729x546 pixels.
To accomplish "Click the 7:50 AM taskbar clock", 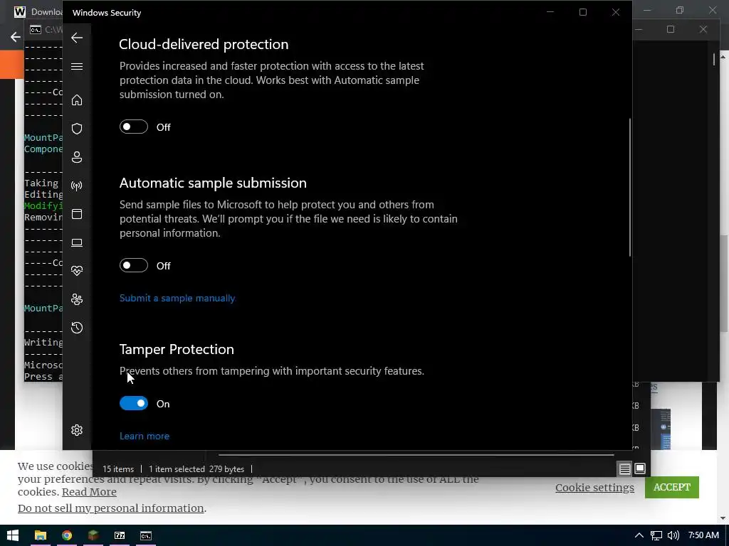I will [x=703, y=535].
